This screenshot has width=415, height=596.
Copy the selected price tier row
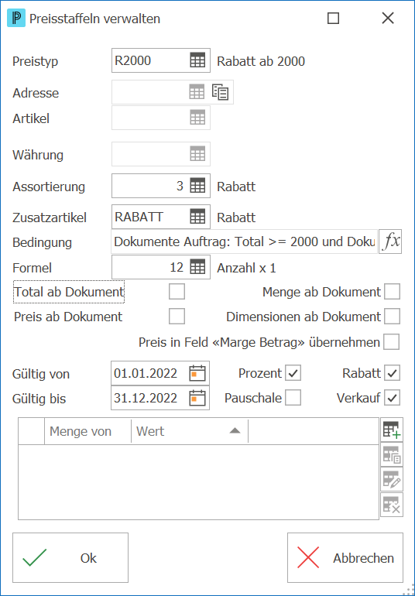coord(392,454)
